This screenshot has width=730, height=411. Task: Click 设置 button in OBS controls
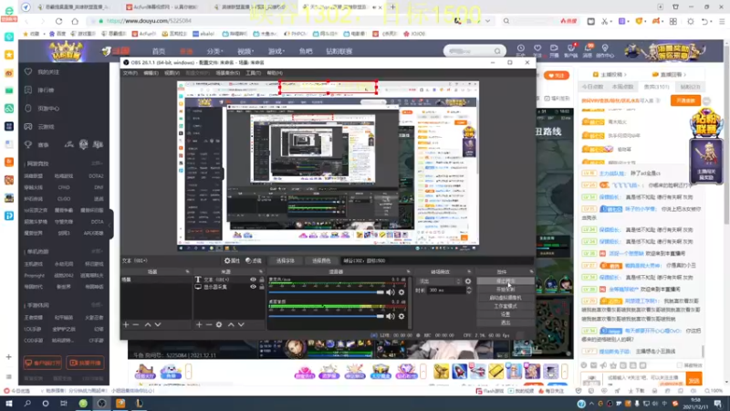pos(506,314)
